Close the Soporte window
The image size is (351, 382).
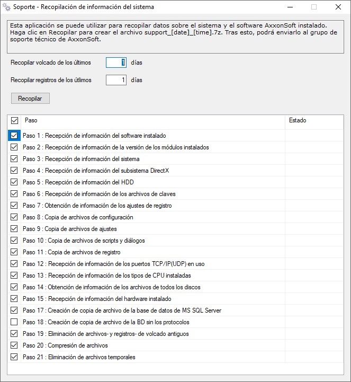click(x=338, y=7)
